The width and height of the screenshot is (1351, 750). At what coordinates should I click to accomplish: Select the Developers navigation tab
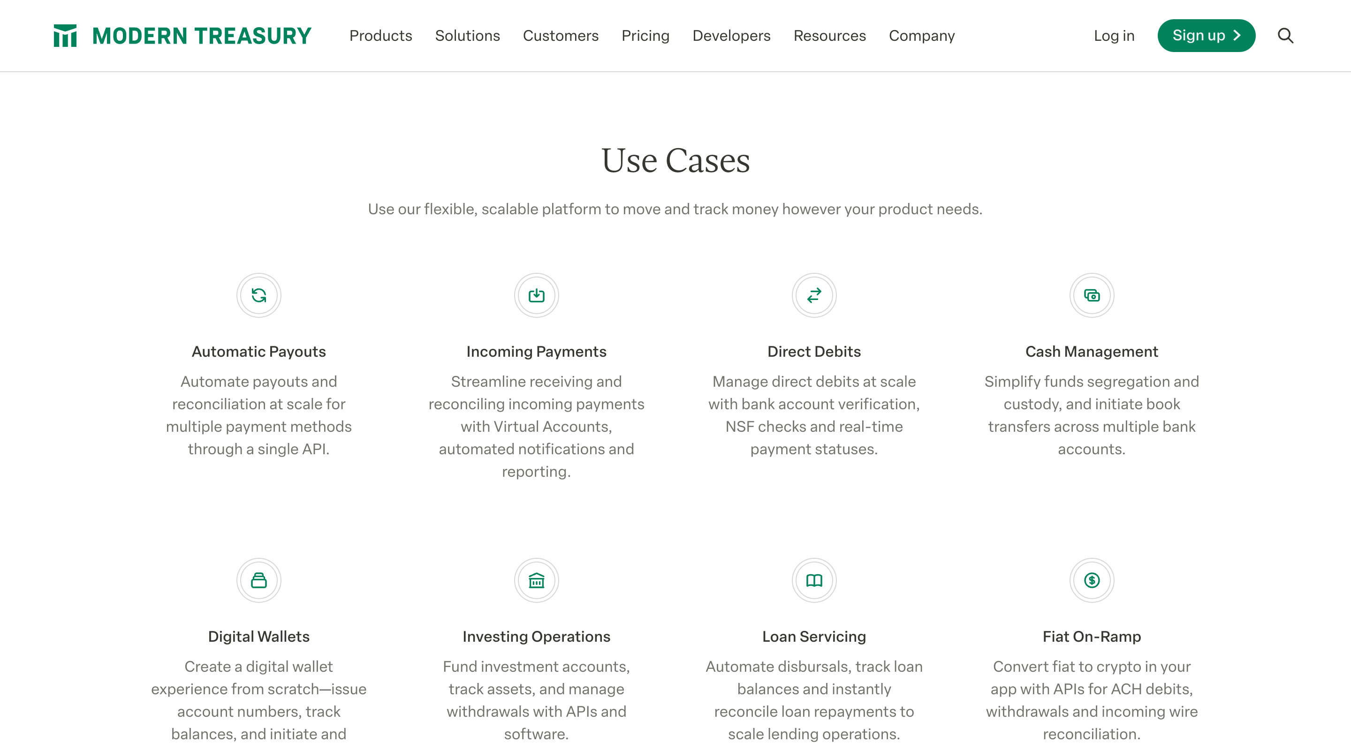pos(731,35)
